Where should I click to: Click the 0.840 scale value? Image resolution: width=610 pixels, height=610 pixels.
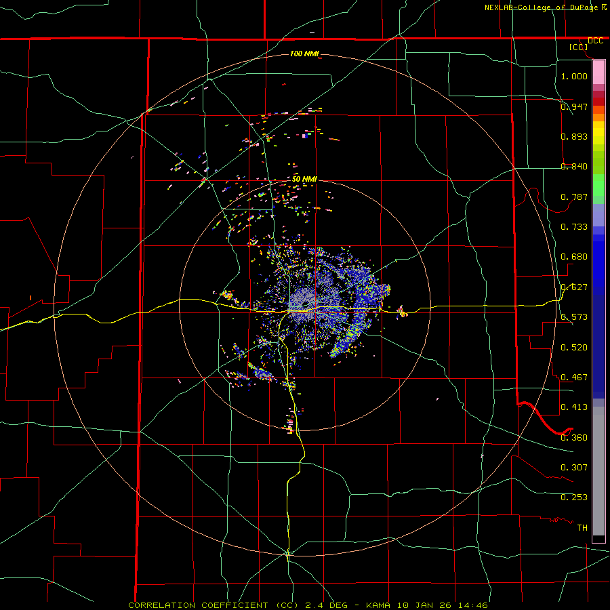(x=574, y=167)
